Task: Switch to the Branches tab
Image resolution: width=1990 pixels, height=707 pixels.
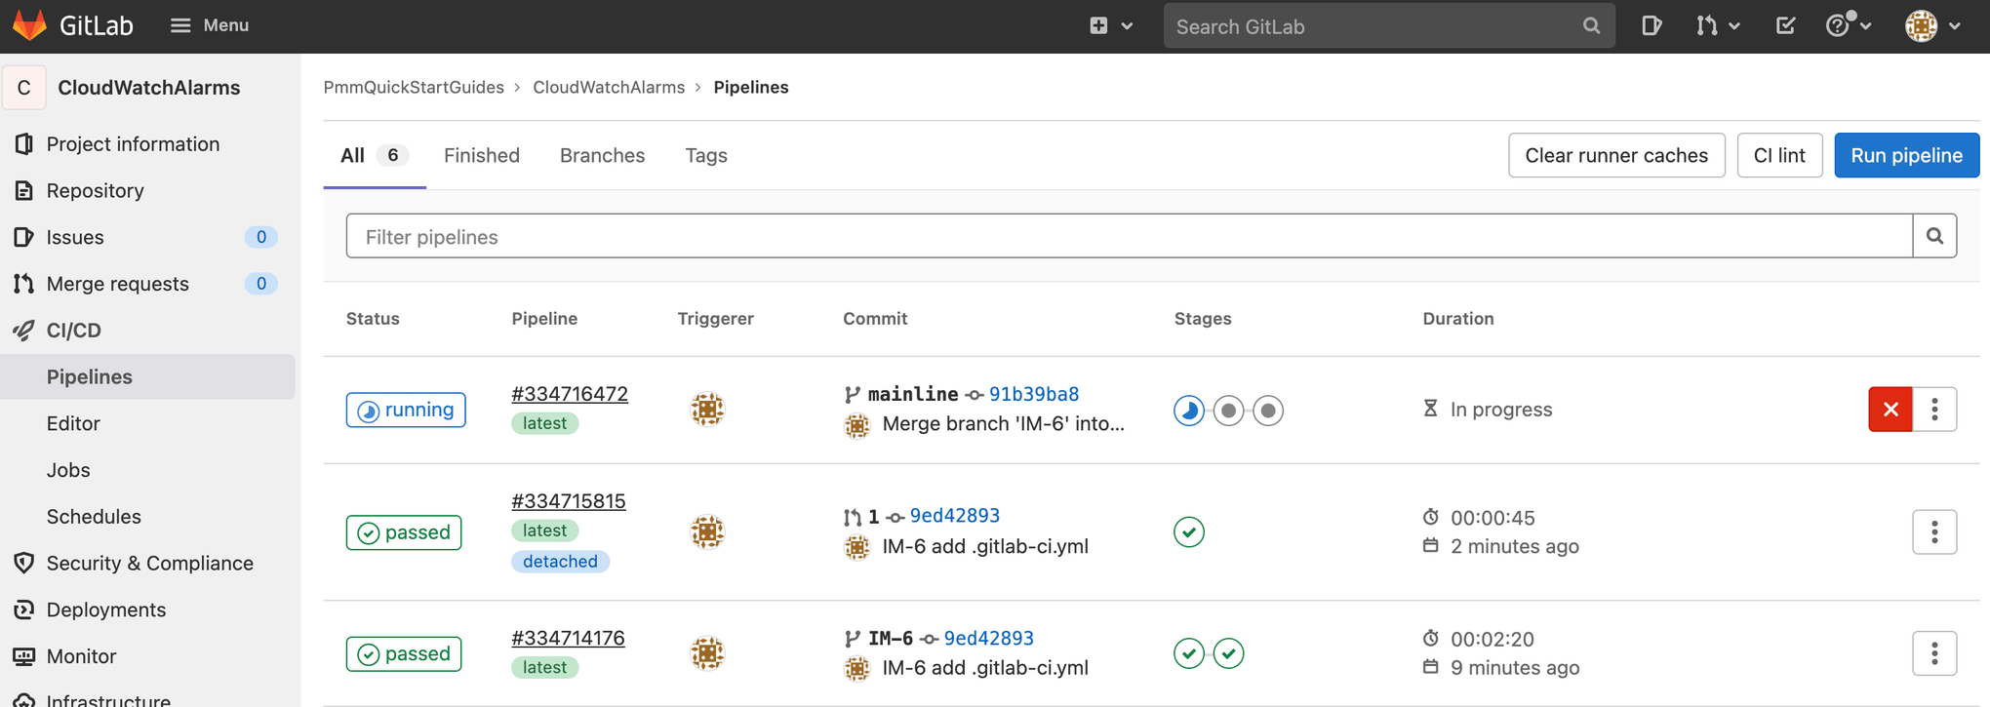Action: (602, 156)
